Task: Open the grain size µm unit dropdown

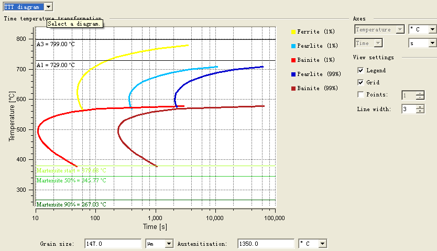Action: [x=169, y=244]
